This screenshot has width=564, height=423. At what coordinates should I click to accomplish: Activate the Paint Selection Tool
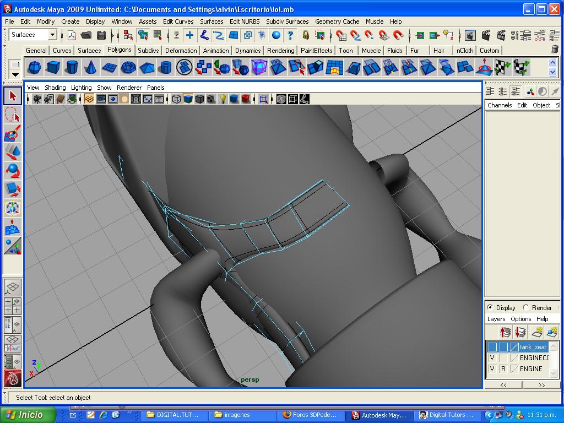pos(13,133)
